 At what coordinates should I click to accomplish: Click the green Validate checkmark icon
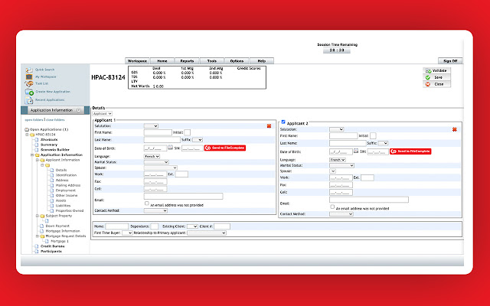(427, 70)
